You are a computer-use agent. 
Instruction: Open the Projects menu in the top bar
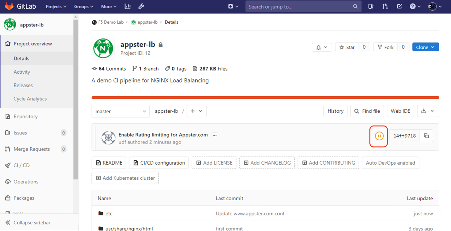(x=56, y=6)
